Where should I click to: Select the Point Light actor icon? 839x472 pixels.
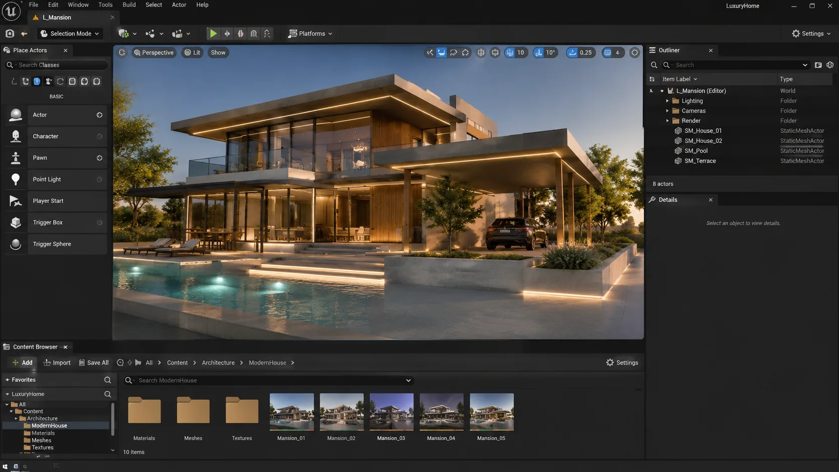click(x=16, y=180)
